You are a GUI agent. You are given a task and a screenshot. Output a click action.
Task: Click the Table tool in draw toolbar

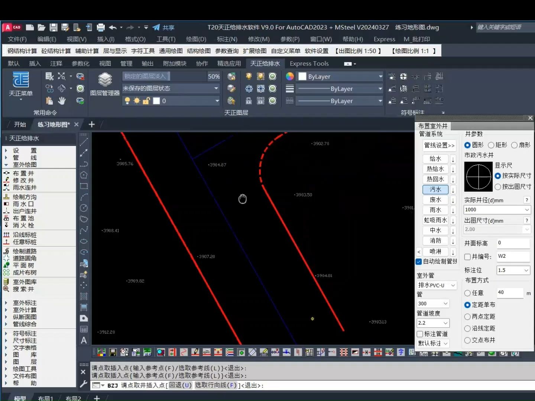click(84, 329)
